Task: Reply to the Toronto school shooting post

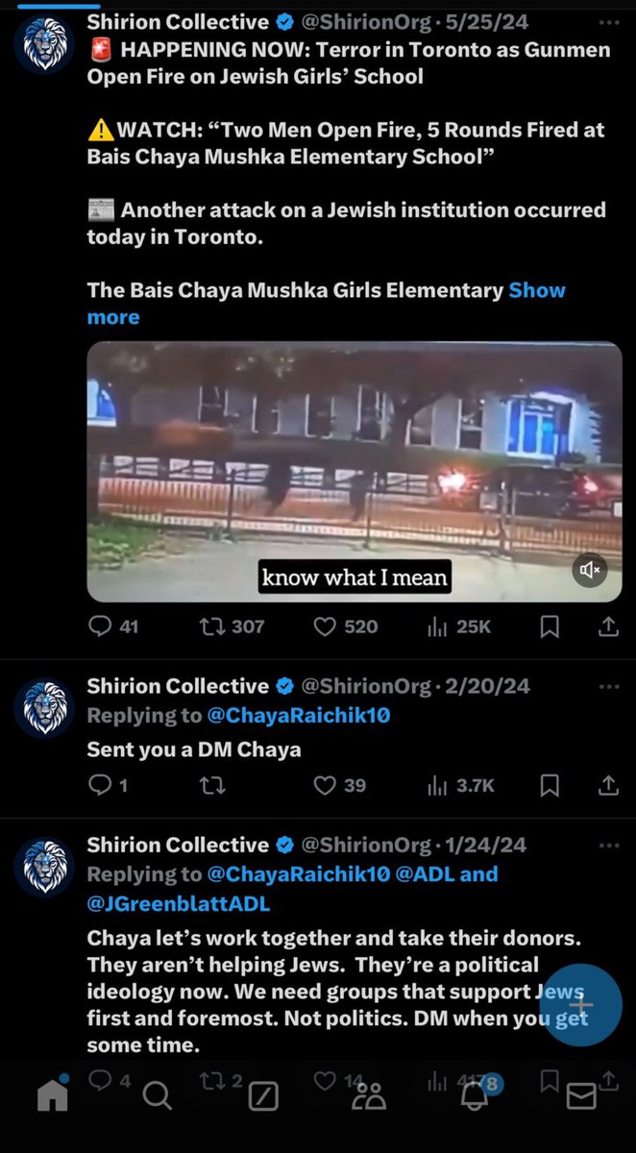Action: coord(112,626)
